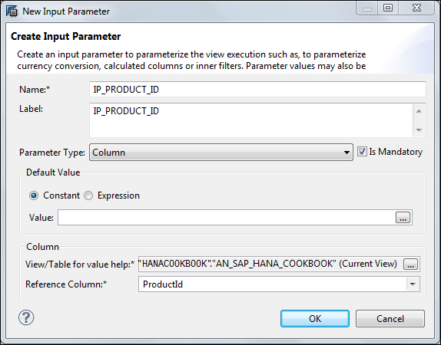Close the New Input Parameter dialog
The width and height of the screenshot is (441, 345).
416,8
